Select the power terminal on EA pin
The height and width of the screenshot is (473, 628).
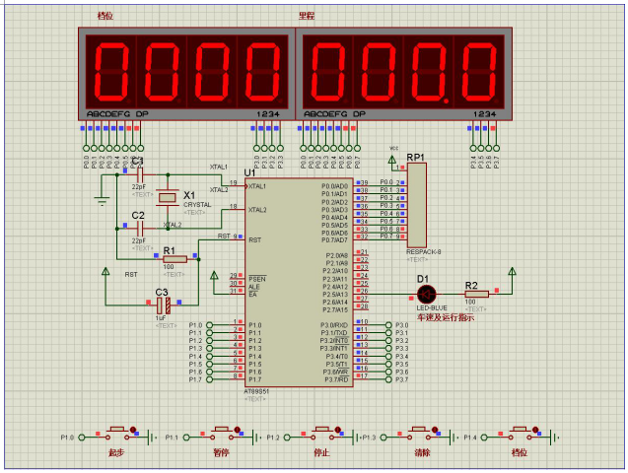(214, 275)
